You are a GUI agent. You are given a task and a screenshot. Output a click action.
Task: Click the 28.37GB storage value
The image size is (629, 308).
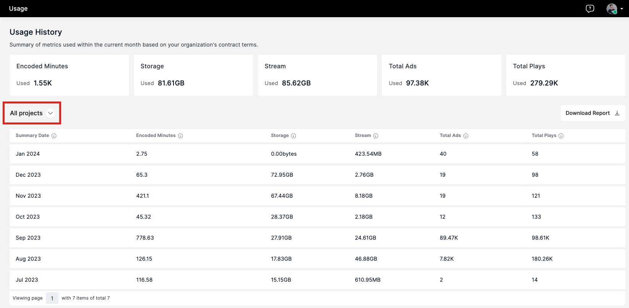tap(282, 217)
